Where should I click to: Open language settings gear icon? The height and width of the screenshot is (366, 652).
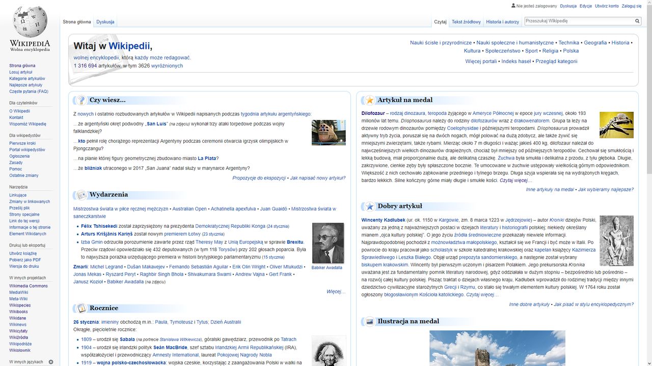(x=51, y=362)
